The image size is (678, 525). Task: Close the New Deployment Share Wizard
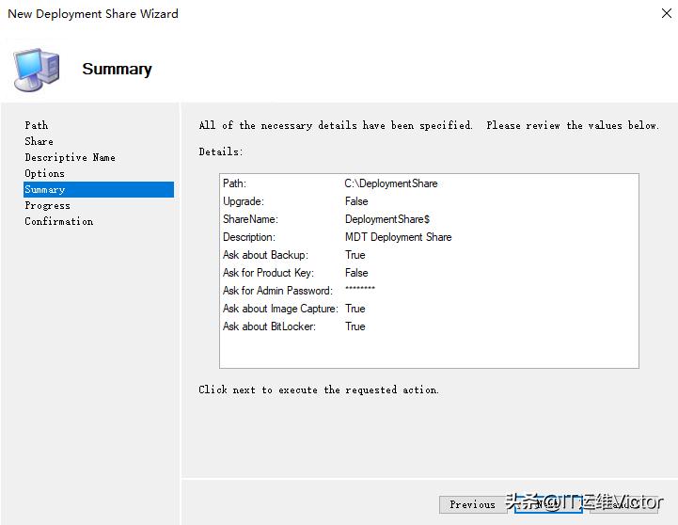[667, 13]
